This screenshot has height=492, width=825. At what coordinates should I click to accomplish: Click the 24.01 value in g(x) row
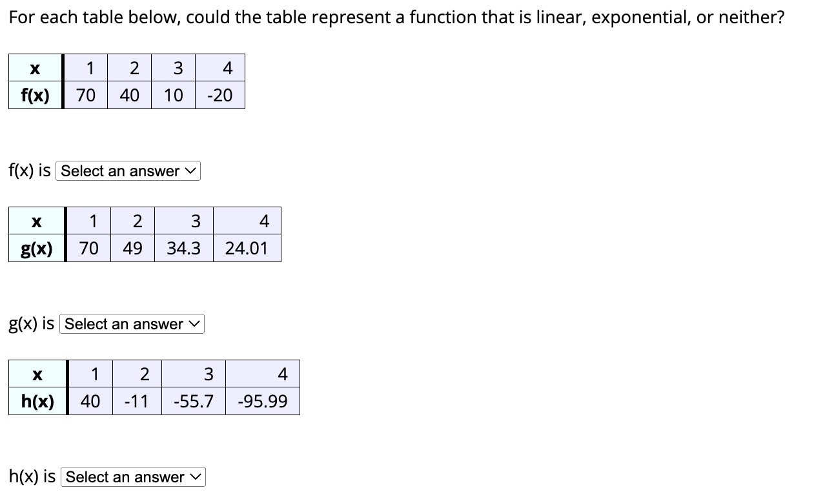point(247,247)
